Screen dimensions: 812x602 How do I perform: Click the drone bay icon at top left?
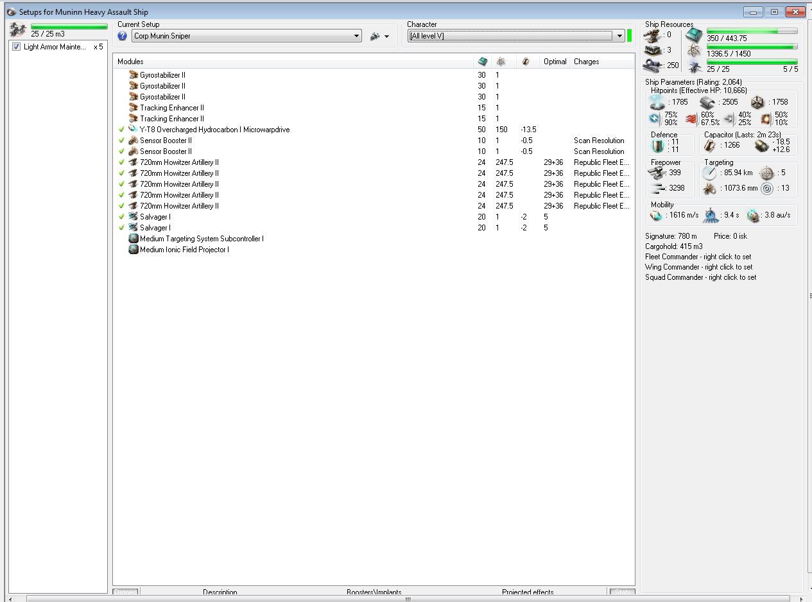point(17,30)
